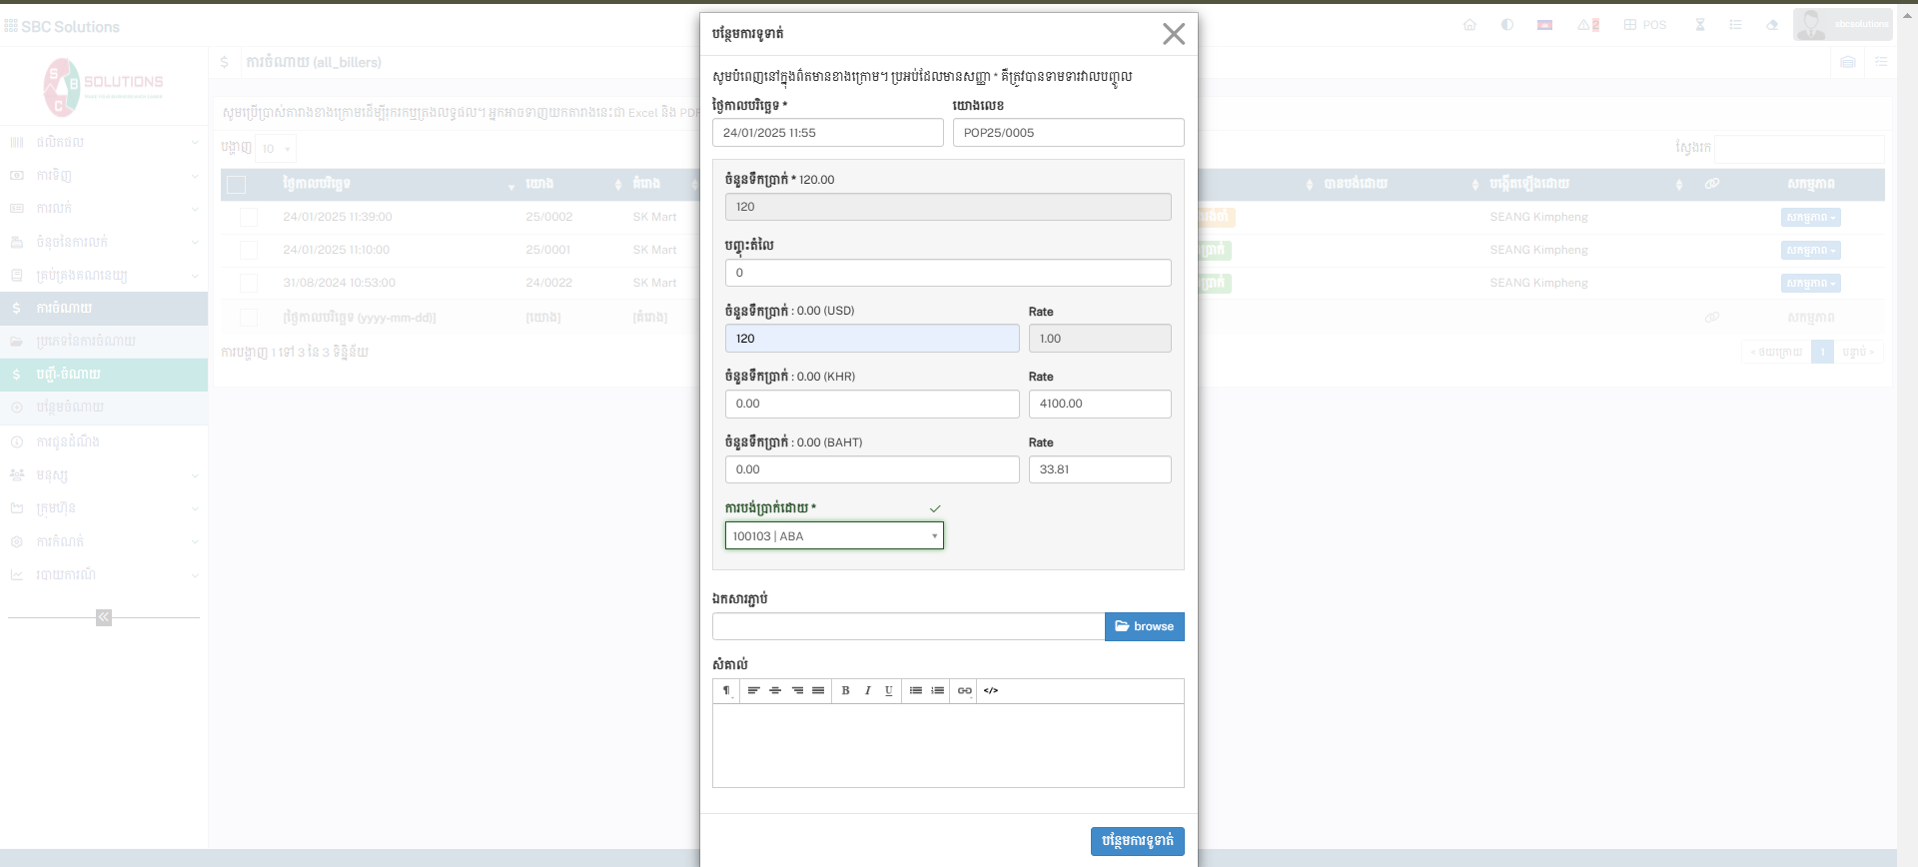Apply underline in the note editor toolbar
Screen dimensions: 1918x867
click(x=888, y=691)
